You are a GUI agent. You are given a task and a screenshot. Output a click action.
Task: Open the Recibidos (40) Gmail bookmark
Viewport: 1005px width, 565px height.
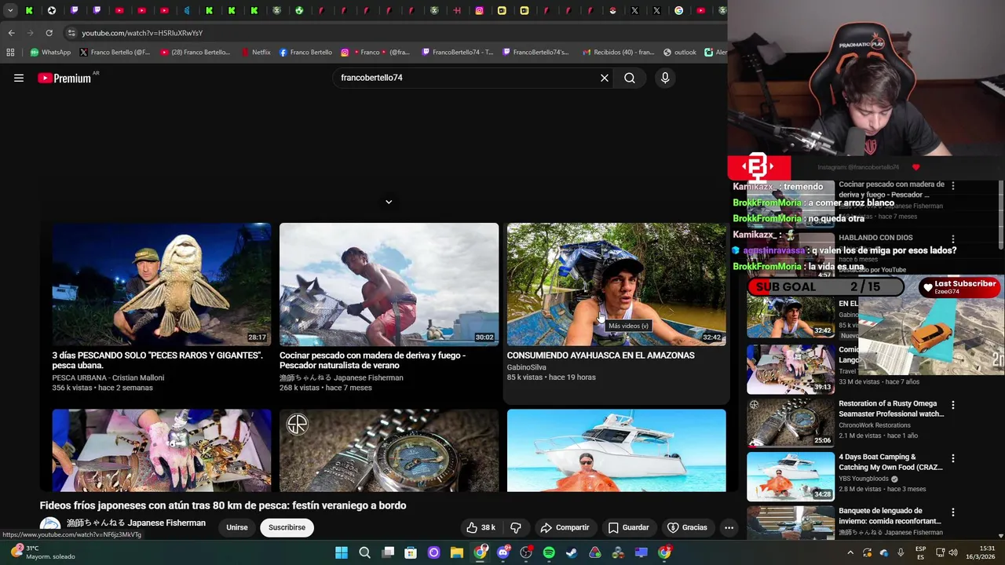[619, 53]
